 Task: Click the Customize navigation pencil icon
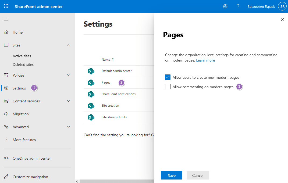tap(6, 177)
